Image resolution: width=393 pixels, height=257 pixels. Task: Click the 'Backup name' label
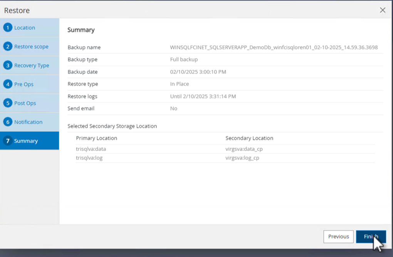point(84,47)
